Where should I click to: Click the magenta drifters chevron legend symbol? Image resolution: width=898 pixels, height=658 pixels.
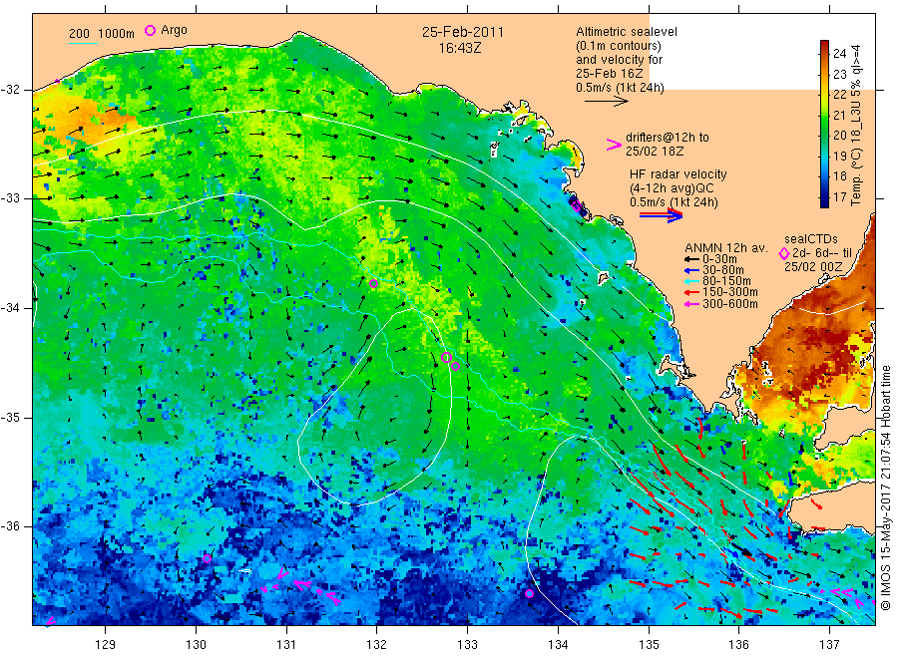pyautogui.click(x=614, y=145)
